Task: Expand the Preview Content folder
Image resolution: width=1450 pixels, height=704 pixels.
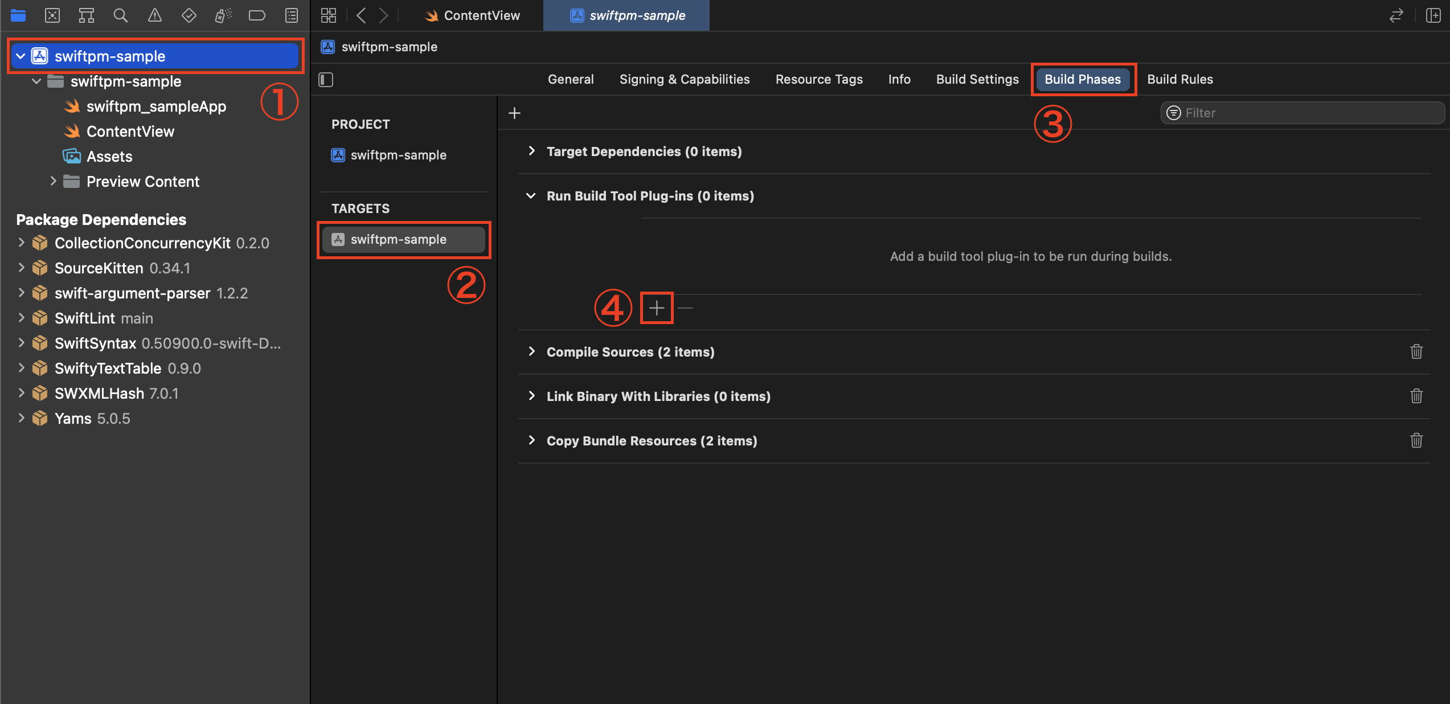Action: click(x=53, y=181)
